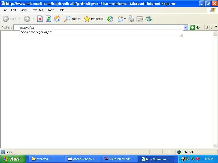Screen dimensions: 218x163
Task: Click the Internet security zone indicator
Action: [x=185, y=152]
